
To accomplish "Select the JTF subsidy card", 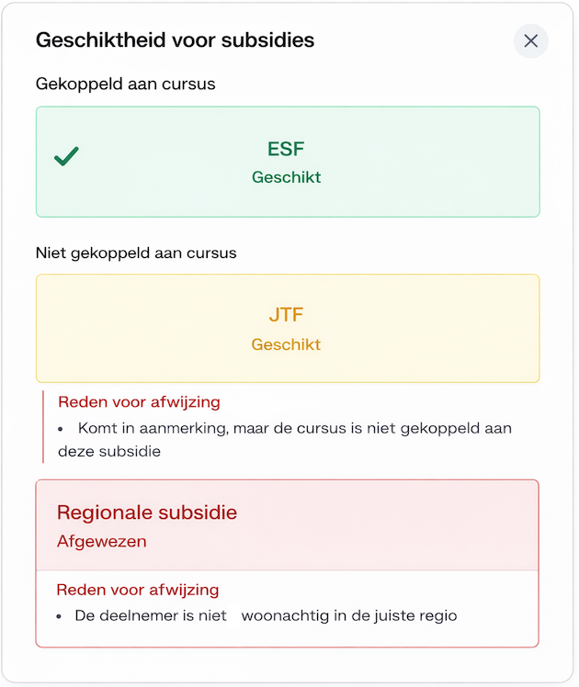I will point(288,329).
